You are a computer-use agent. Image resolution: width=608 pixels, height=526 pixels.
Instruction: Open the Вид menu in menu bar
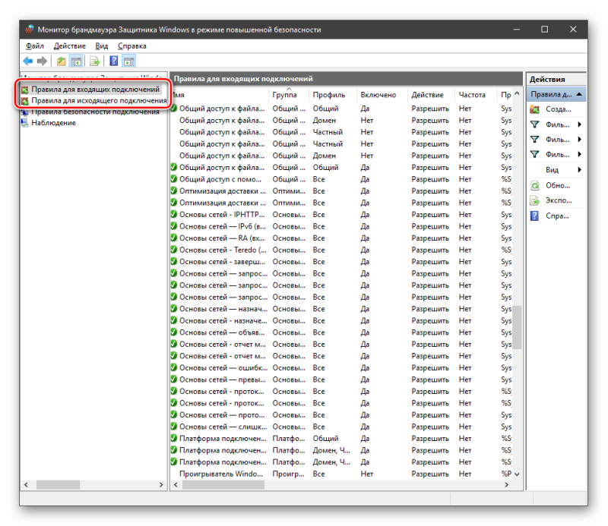tap(102, 46)
